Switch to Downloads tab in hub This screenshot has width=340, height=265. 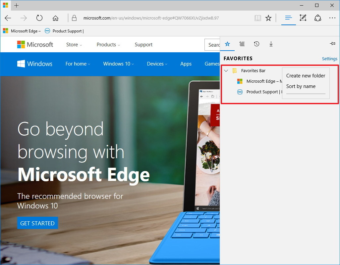(x=271, y=44)
